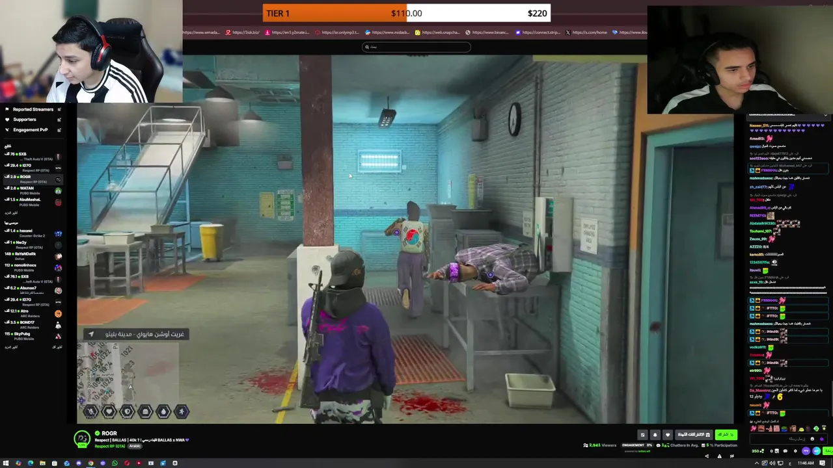Screen dimensions: 833x468
Task: Open the Windows notification center
Action: coord(822,463)
